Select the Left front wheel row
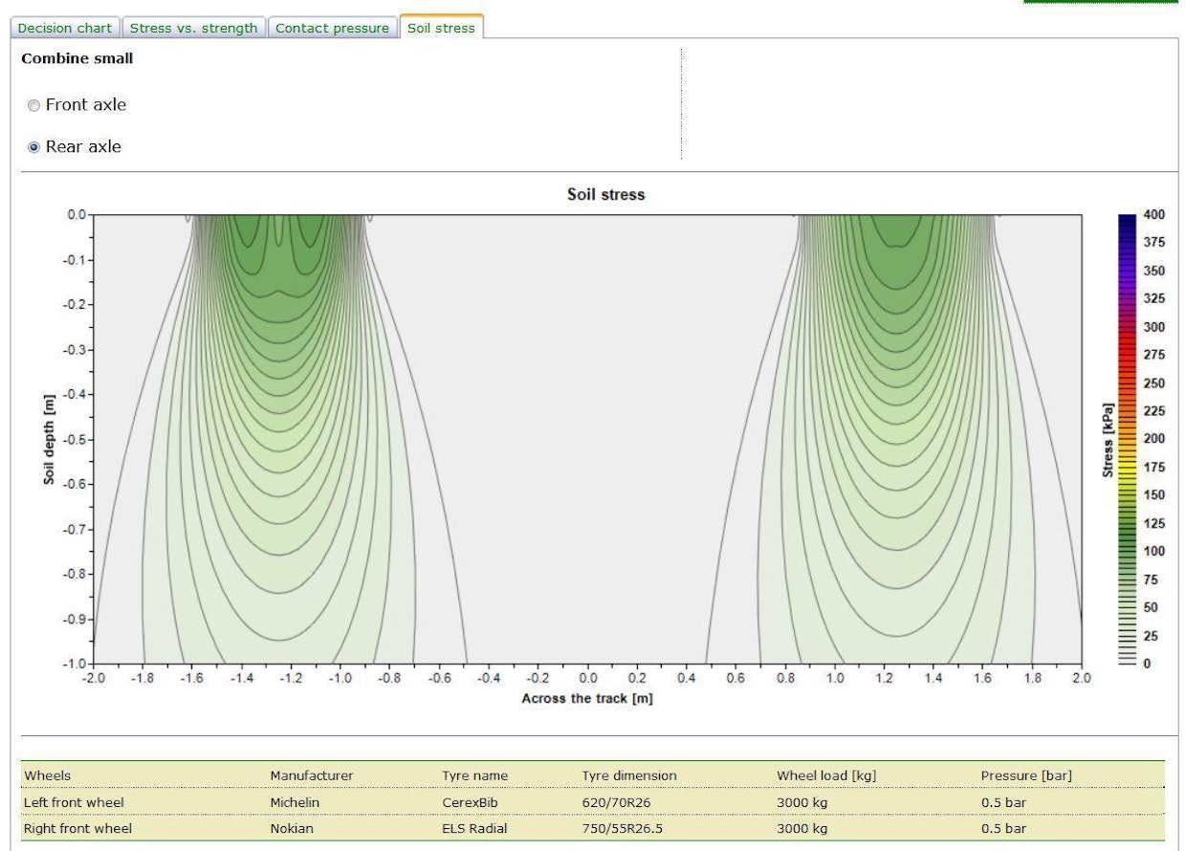The width and height of the screenshot is (1186, 851). [74, 802]
